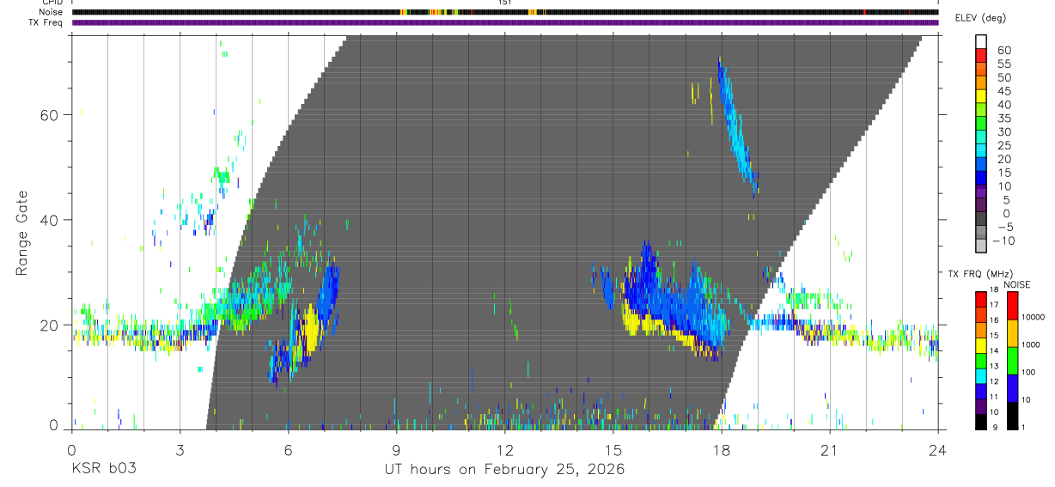Click the '13' label on the TX FRQ scale

995,366
